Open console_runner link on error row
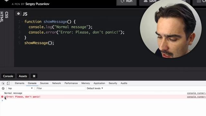The height and width of the screenshot is (116, 206). (x=197, y=97)
